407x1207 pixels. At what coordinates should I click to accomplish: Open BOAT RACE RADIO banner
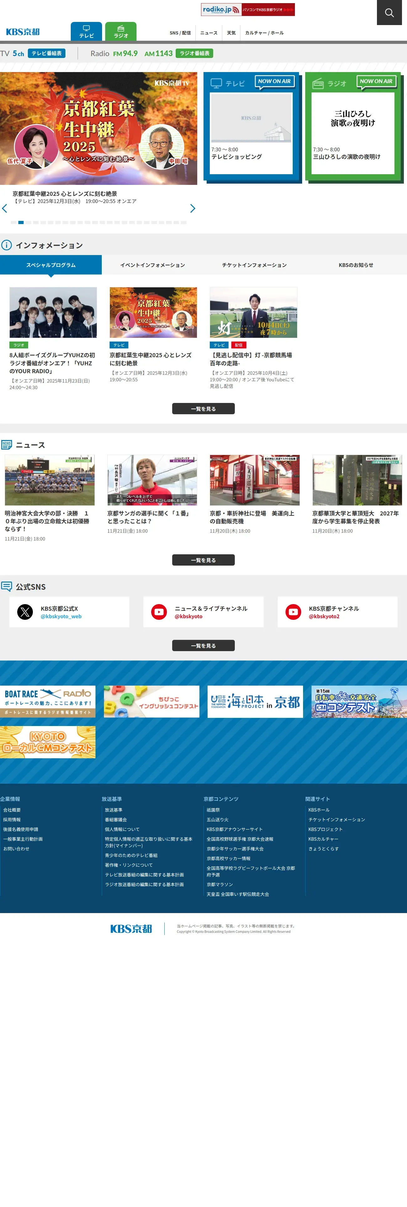click(x=48, y=702)
